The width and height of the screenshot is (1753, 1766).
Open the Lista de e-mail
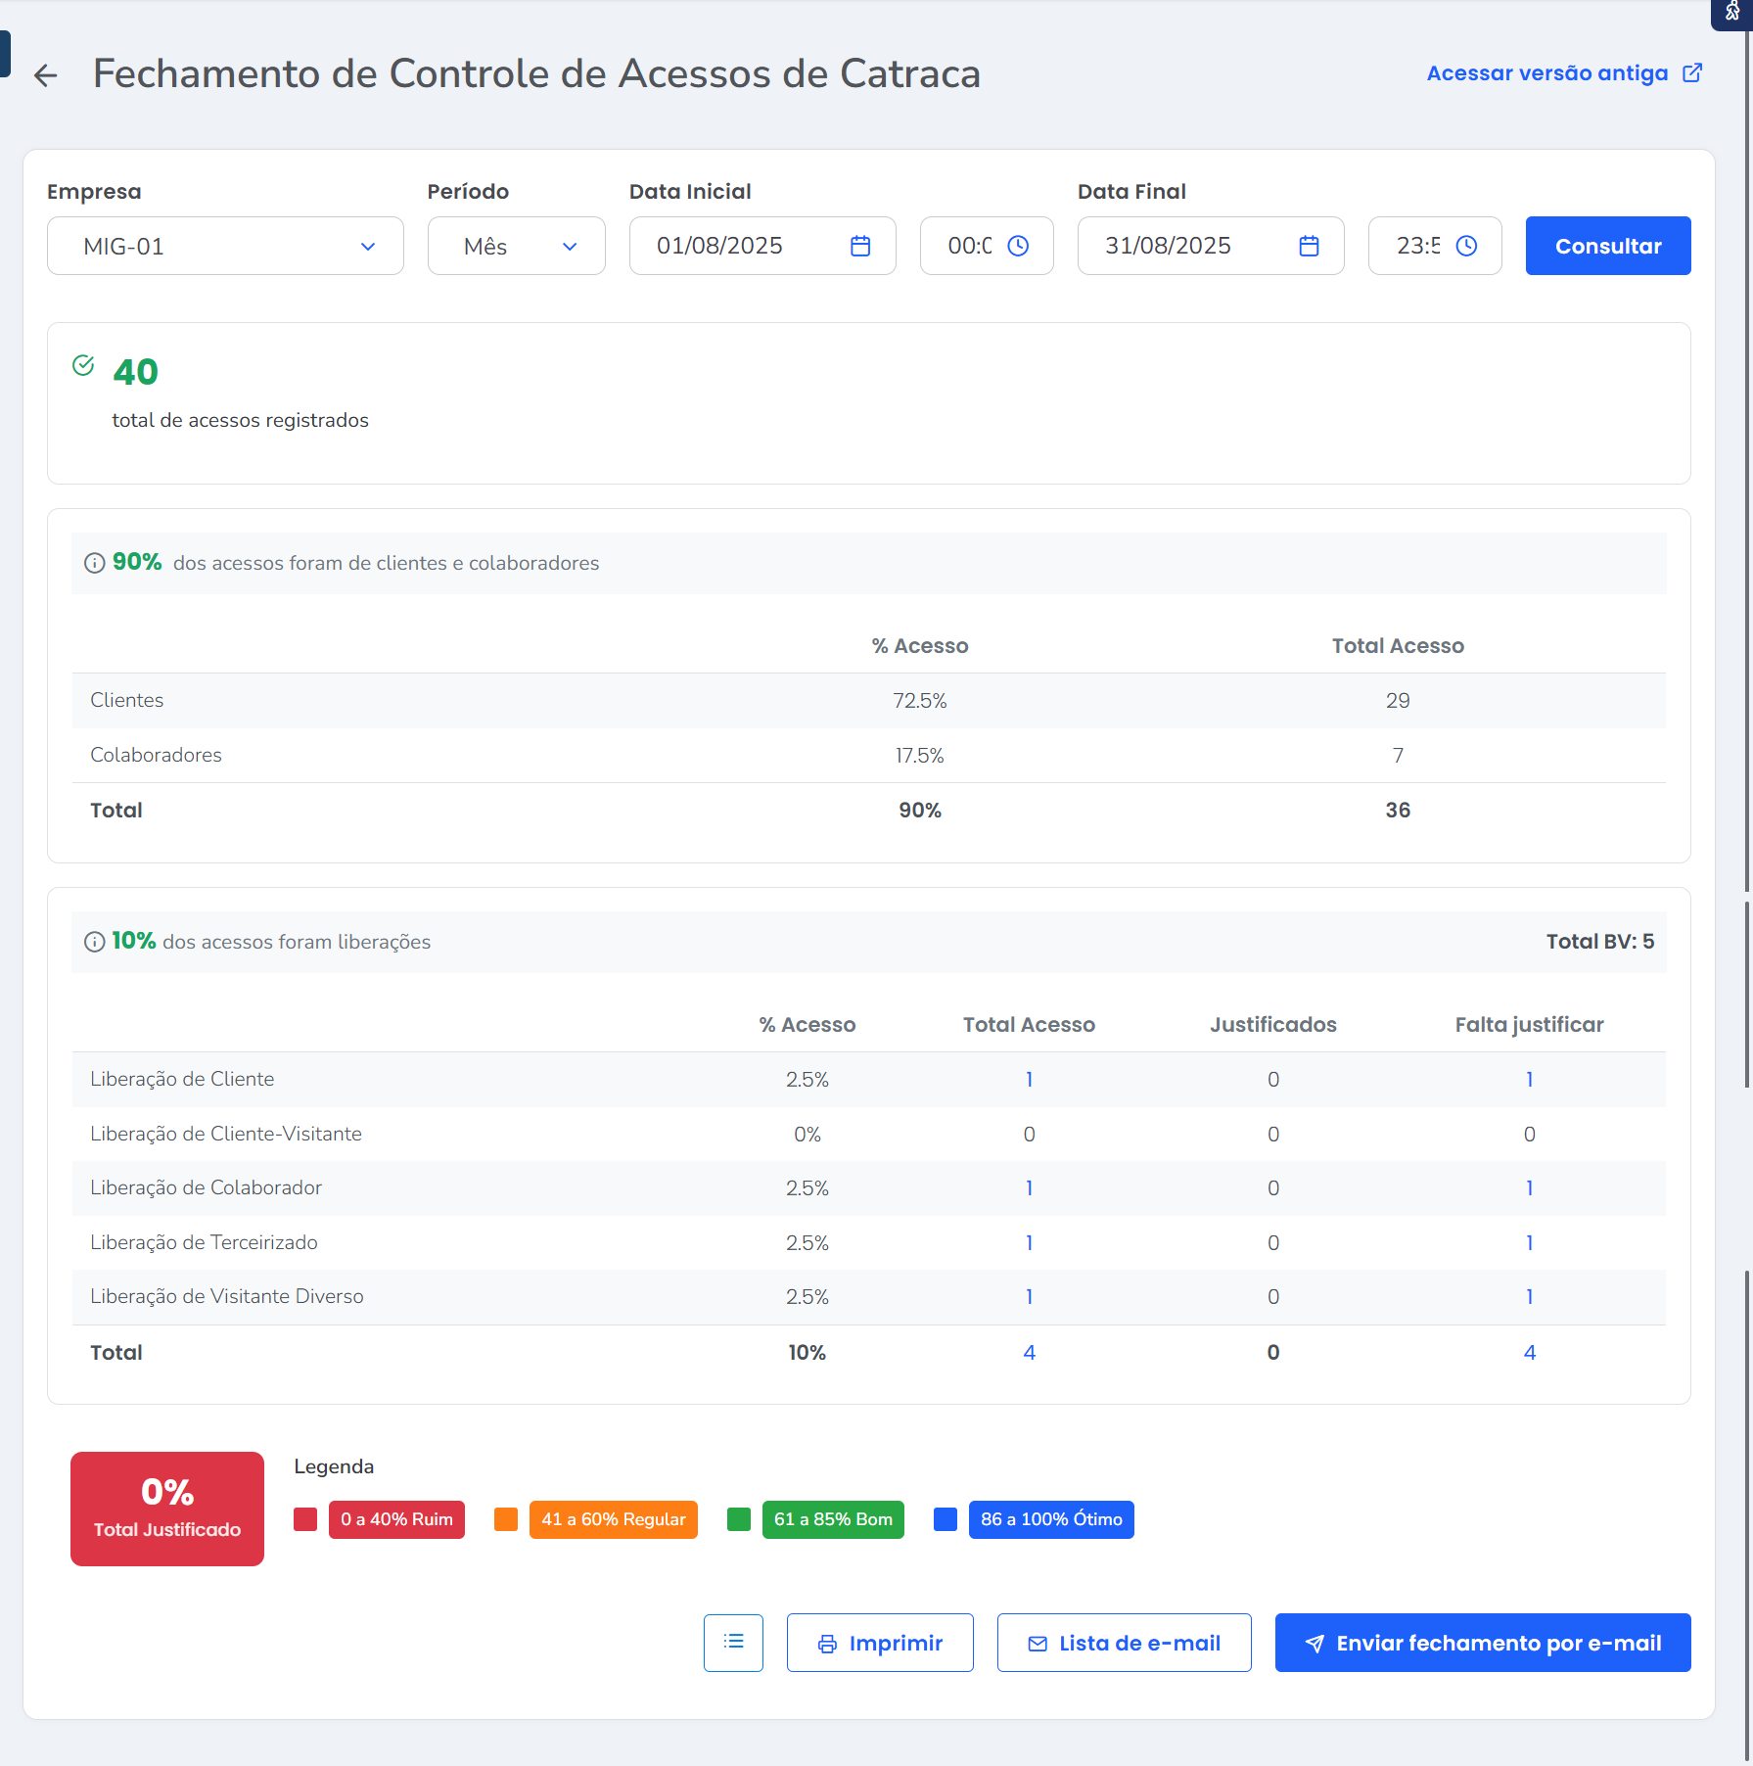point(1124,1643)
